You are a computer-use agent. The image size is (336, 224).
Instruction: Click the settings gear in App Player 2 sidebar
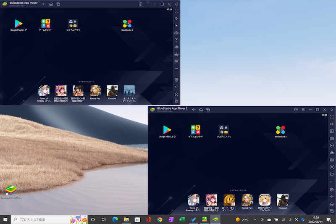point(332,190)
